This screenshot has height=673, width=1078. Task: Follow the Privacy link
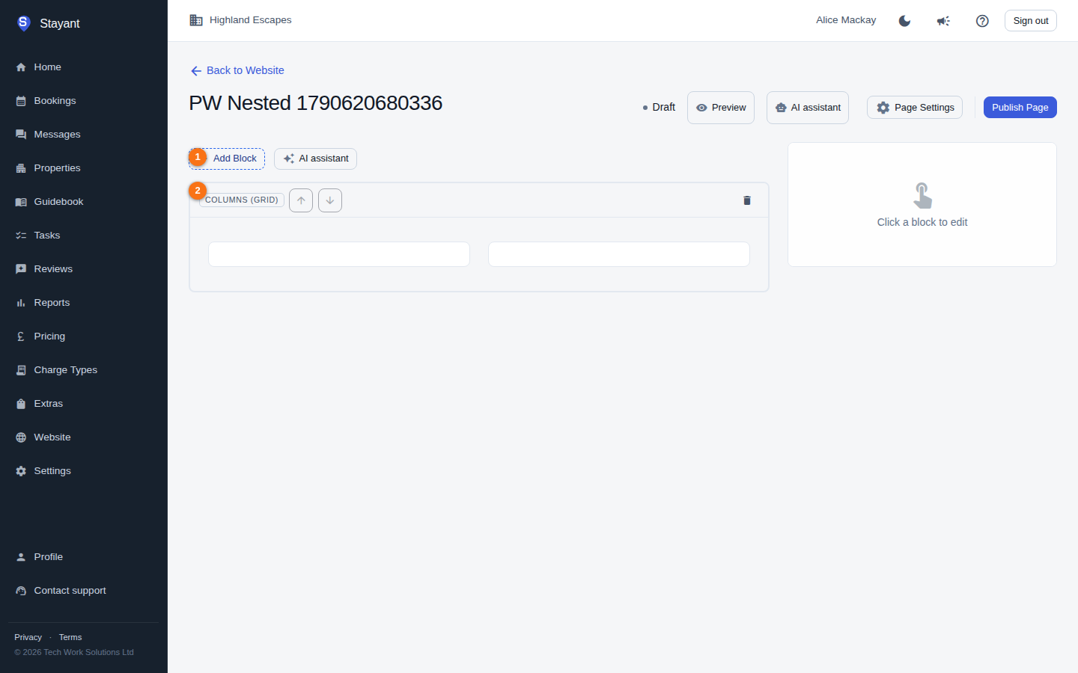(x=28, y=637)
